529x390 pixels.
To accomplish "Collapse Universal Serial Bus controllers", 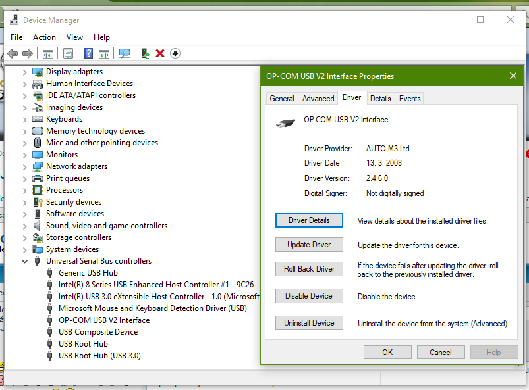I will click(x=25, y=261).
